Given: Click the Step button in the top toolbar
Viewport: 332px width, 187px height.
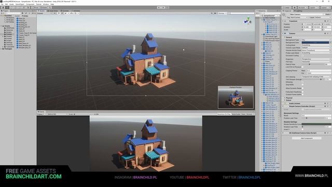Looking at the screenshot, I should pos(167,7).
